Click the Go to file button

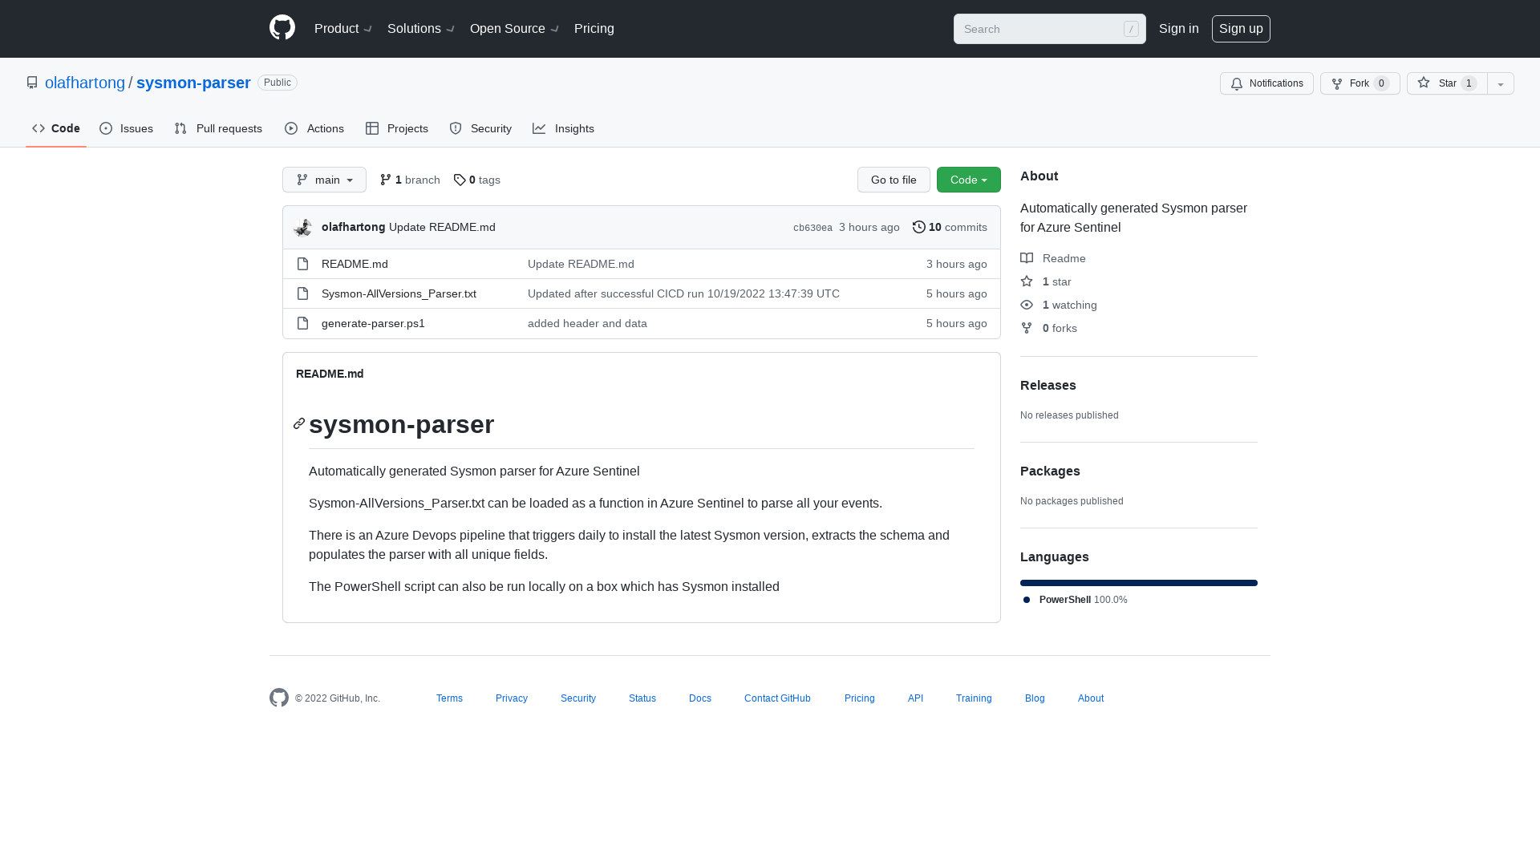[x=894, y=180]
